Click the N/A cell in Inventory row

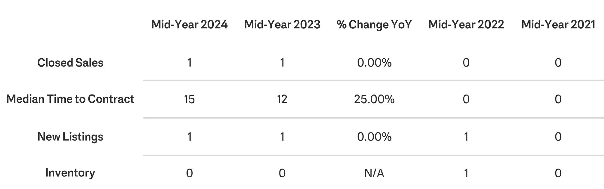coord(374,173)
